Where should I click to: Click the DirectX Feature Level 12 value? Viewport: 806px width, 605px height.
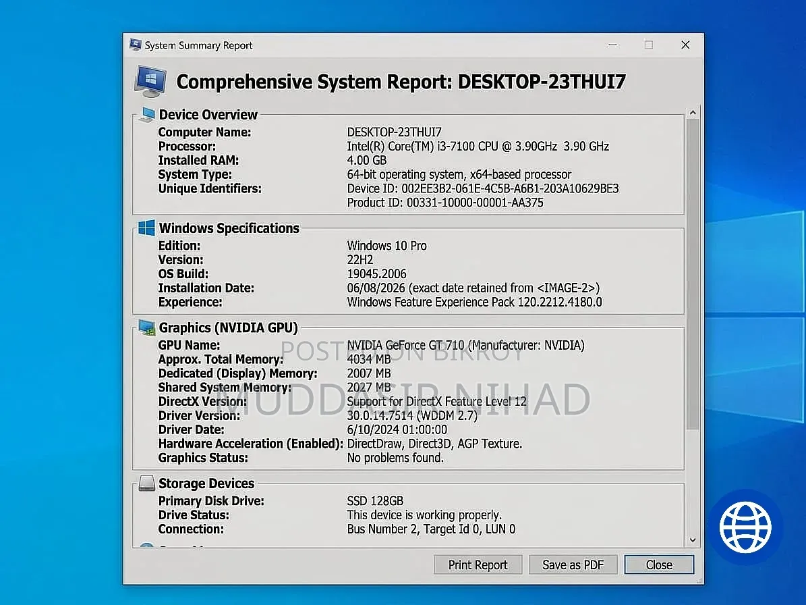coord(437,401)
